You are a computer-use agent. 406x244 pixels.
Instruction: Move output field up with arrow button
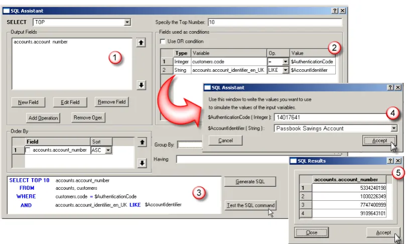141,43
